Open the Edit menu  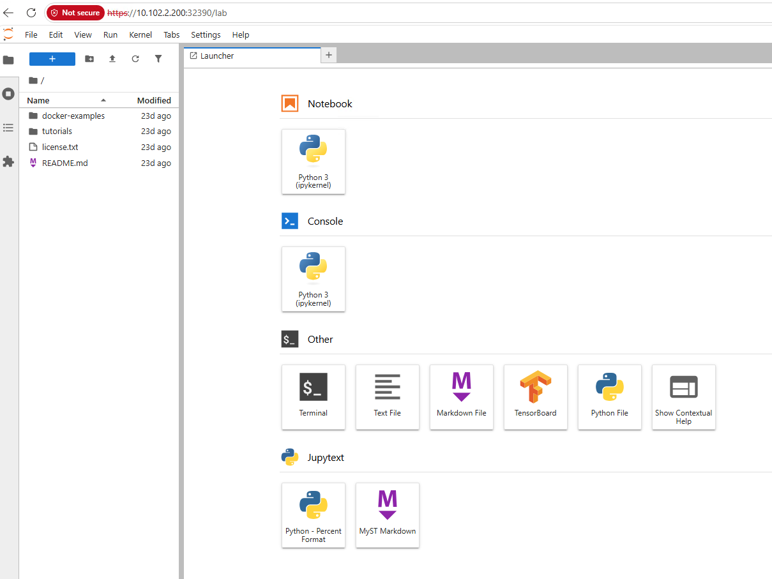click(x=56, y=35)
